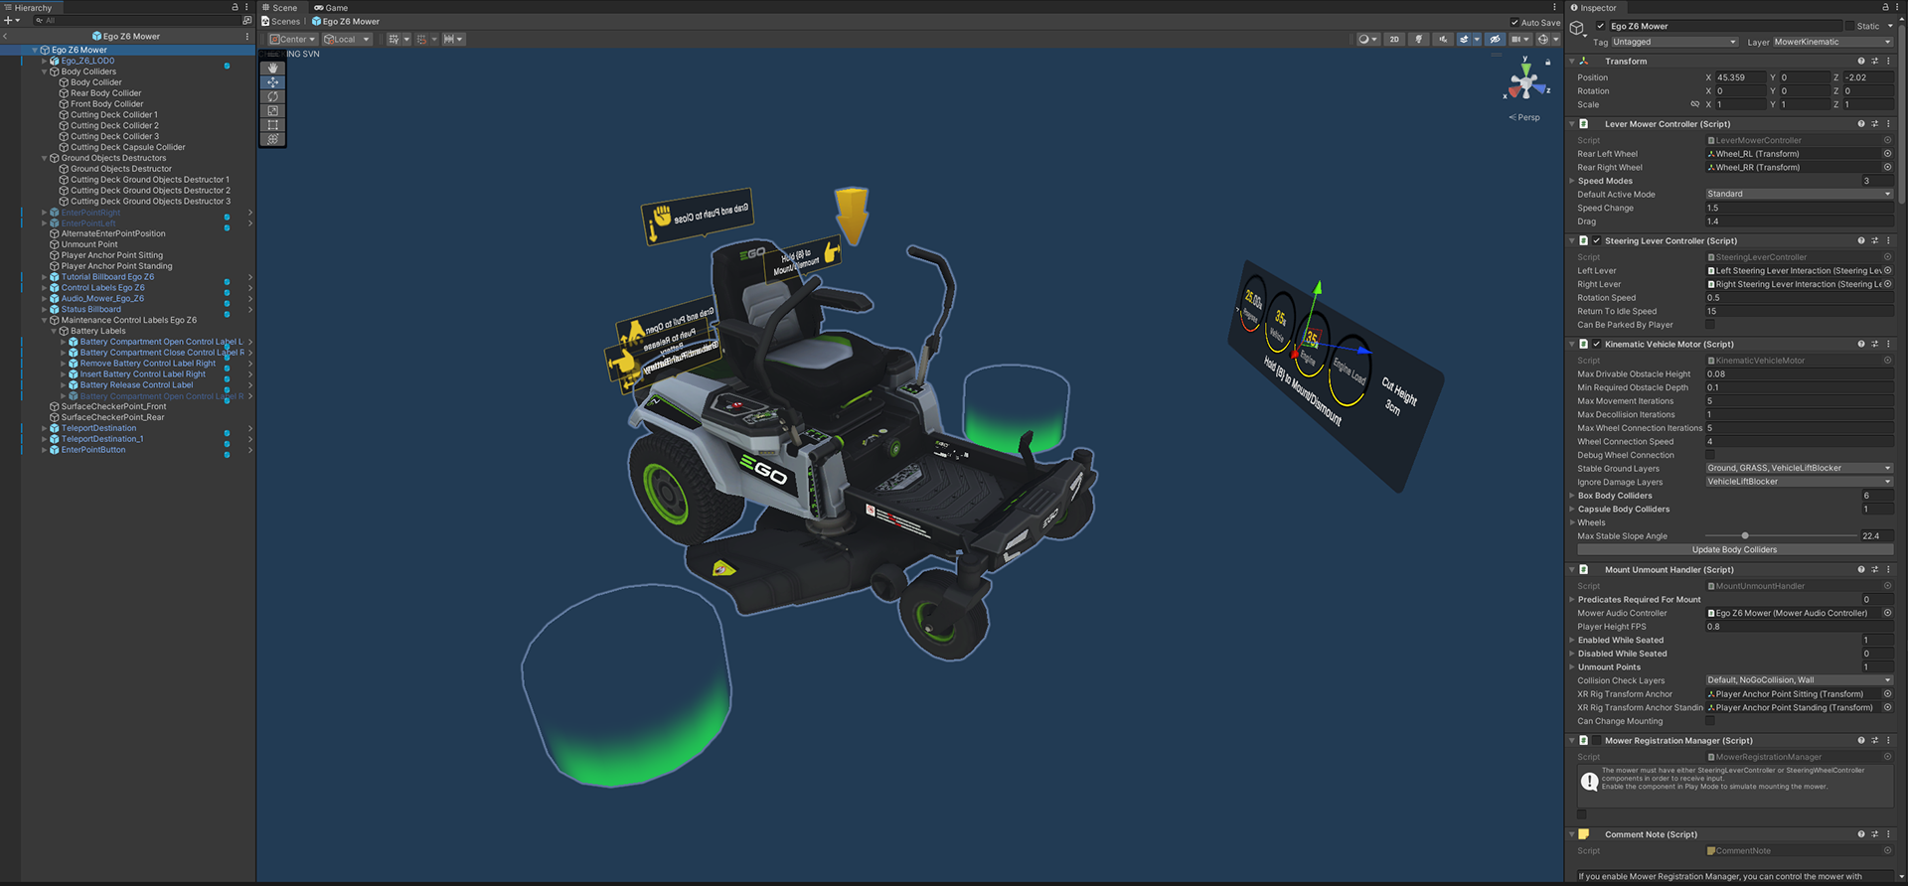
Task: Collapse the Transform component foldout
Action: (1572, 62)
